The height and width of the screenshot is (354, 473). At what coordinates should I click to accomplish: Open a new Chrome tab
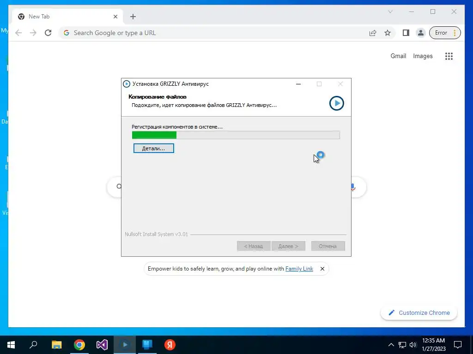[133, 17]
